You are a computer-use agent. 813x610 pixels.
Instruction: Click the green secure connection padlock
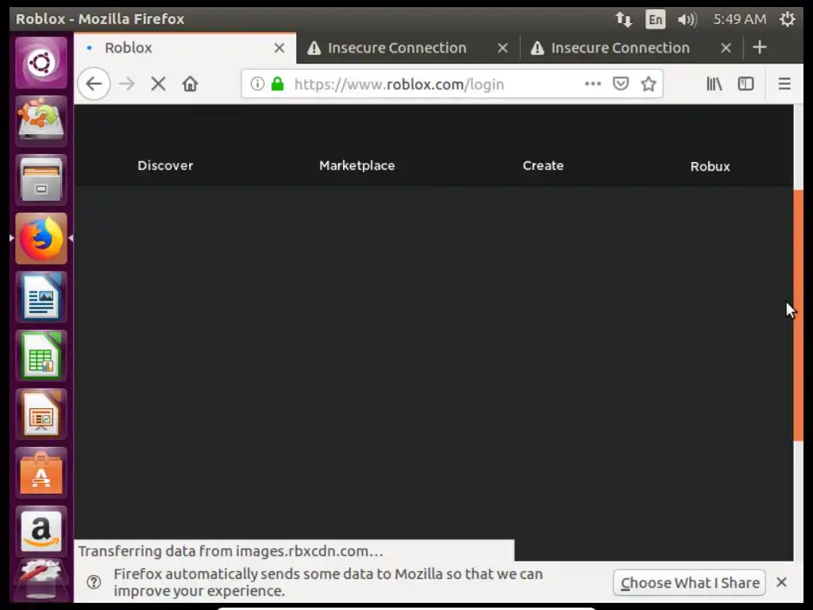coord(277,83)
